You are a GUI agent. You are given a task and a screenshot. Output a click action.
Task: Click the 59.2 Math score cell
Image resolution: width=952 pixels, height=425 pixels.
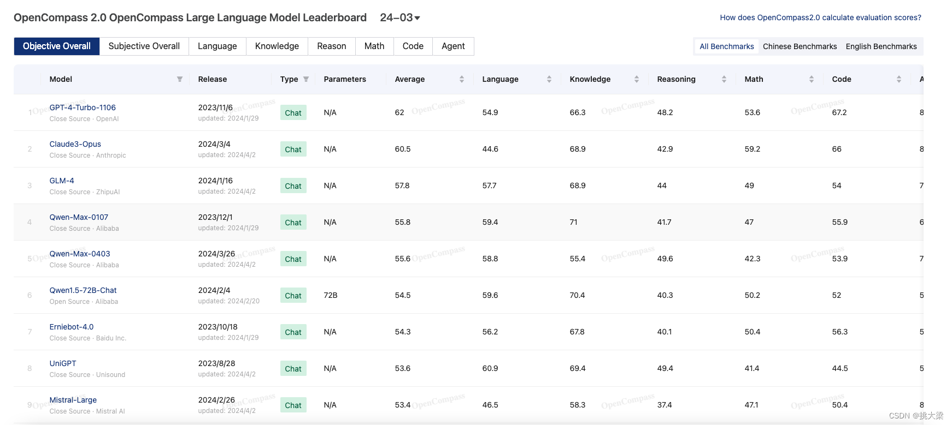753,149
